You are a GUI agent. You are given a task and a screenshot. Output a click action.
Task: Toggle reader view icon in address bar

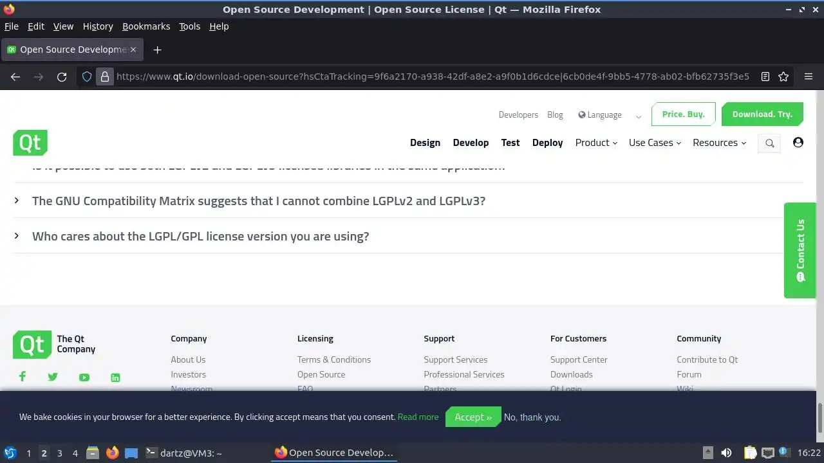coord(765,77)
